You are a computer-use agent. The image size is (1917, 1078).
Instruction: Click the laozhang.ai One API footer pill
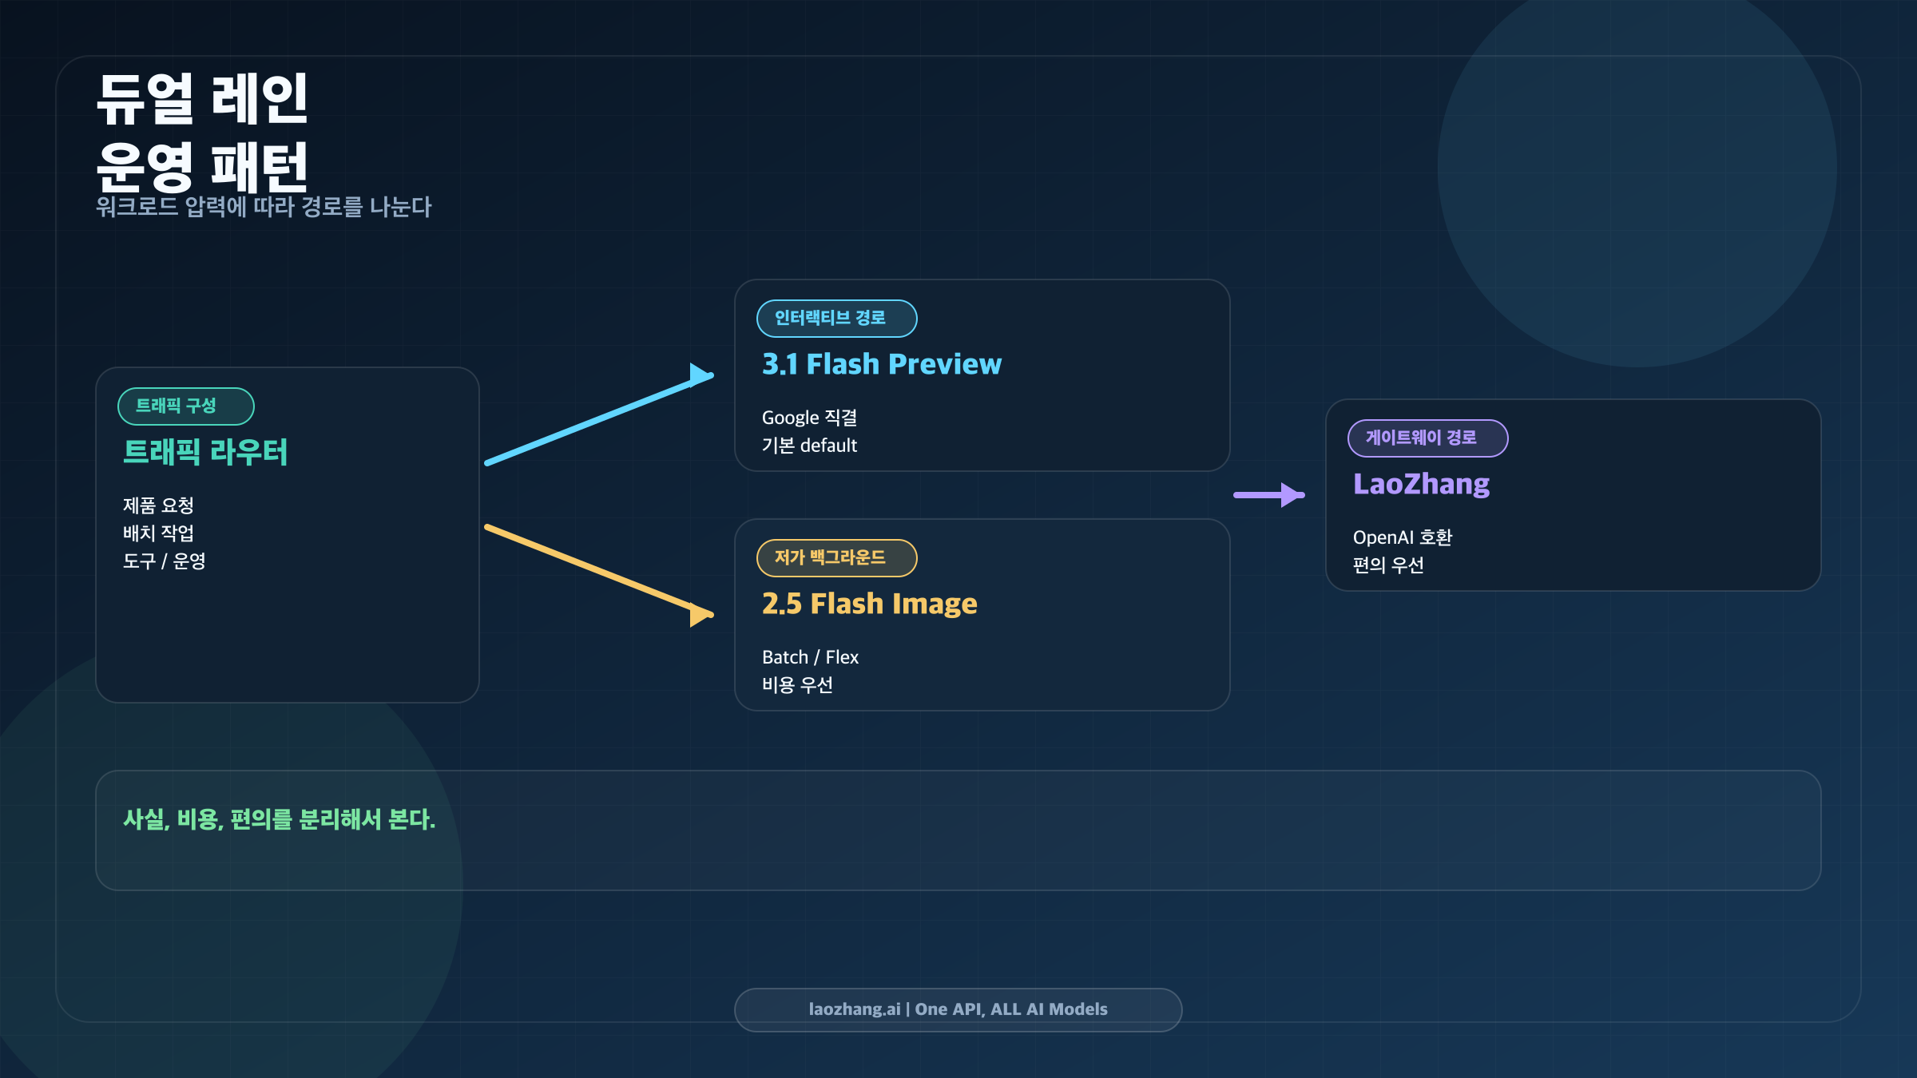[958, 1009]
